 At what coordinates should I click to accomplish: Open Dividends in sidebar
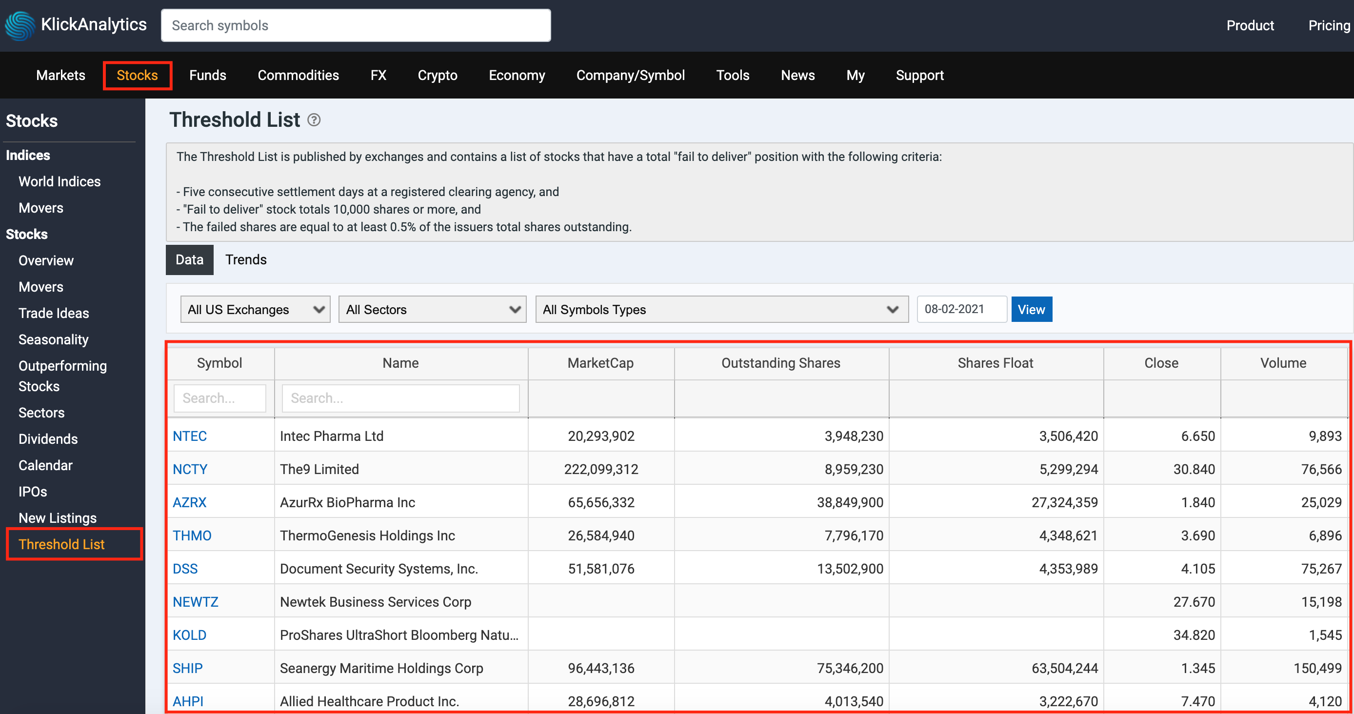click(x=48, y=439)
